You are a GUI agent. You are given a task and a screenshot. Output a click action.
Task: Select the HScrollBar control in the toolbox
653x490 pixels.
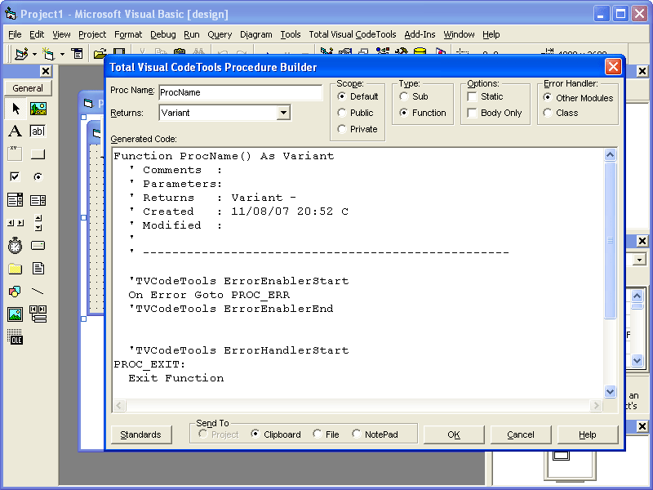pos(16,223)
